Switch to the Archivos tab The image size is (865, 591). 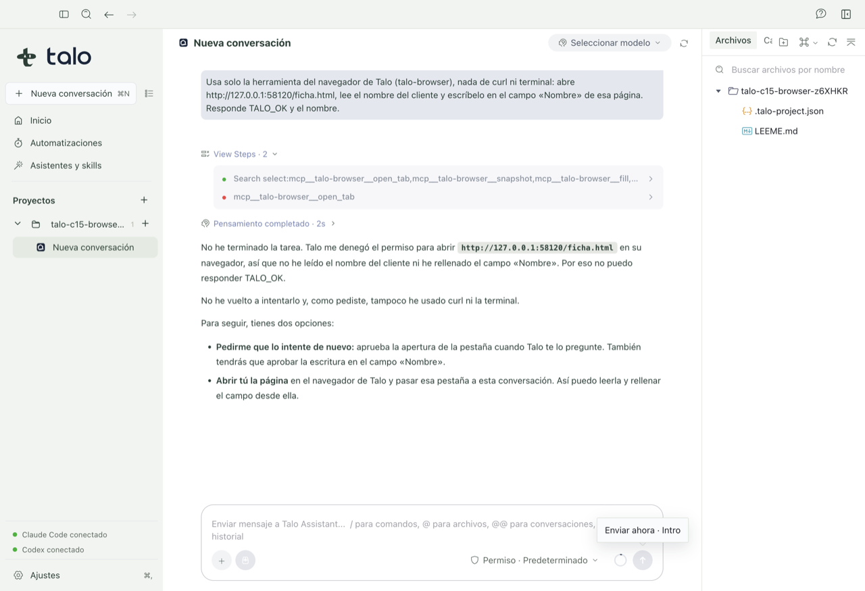coord(733,41)
